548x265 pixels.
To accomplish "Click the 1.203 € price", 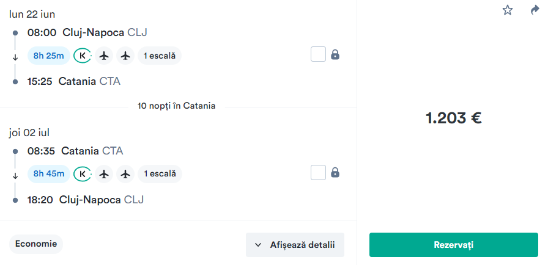I will pyautogui.click(x=453, y=118).
